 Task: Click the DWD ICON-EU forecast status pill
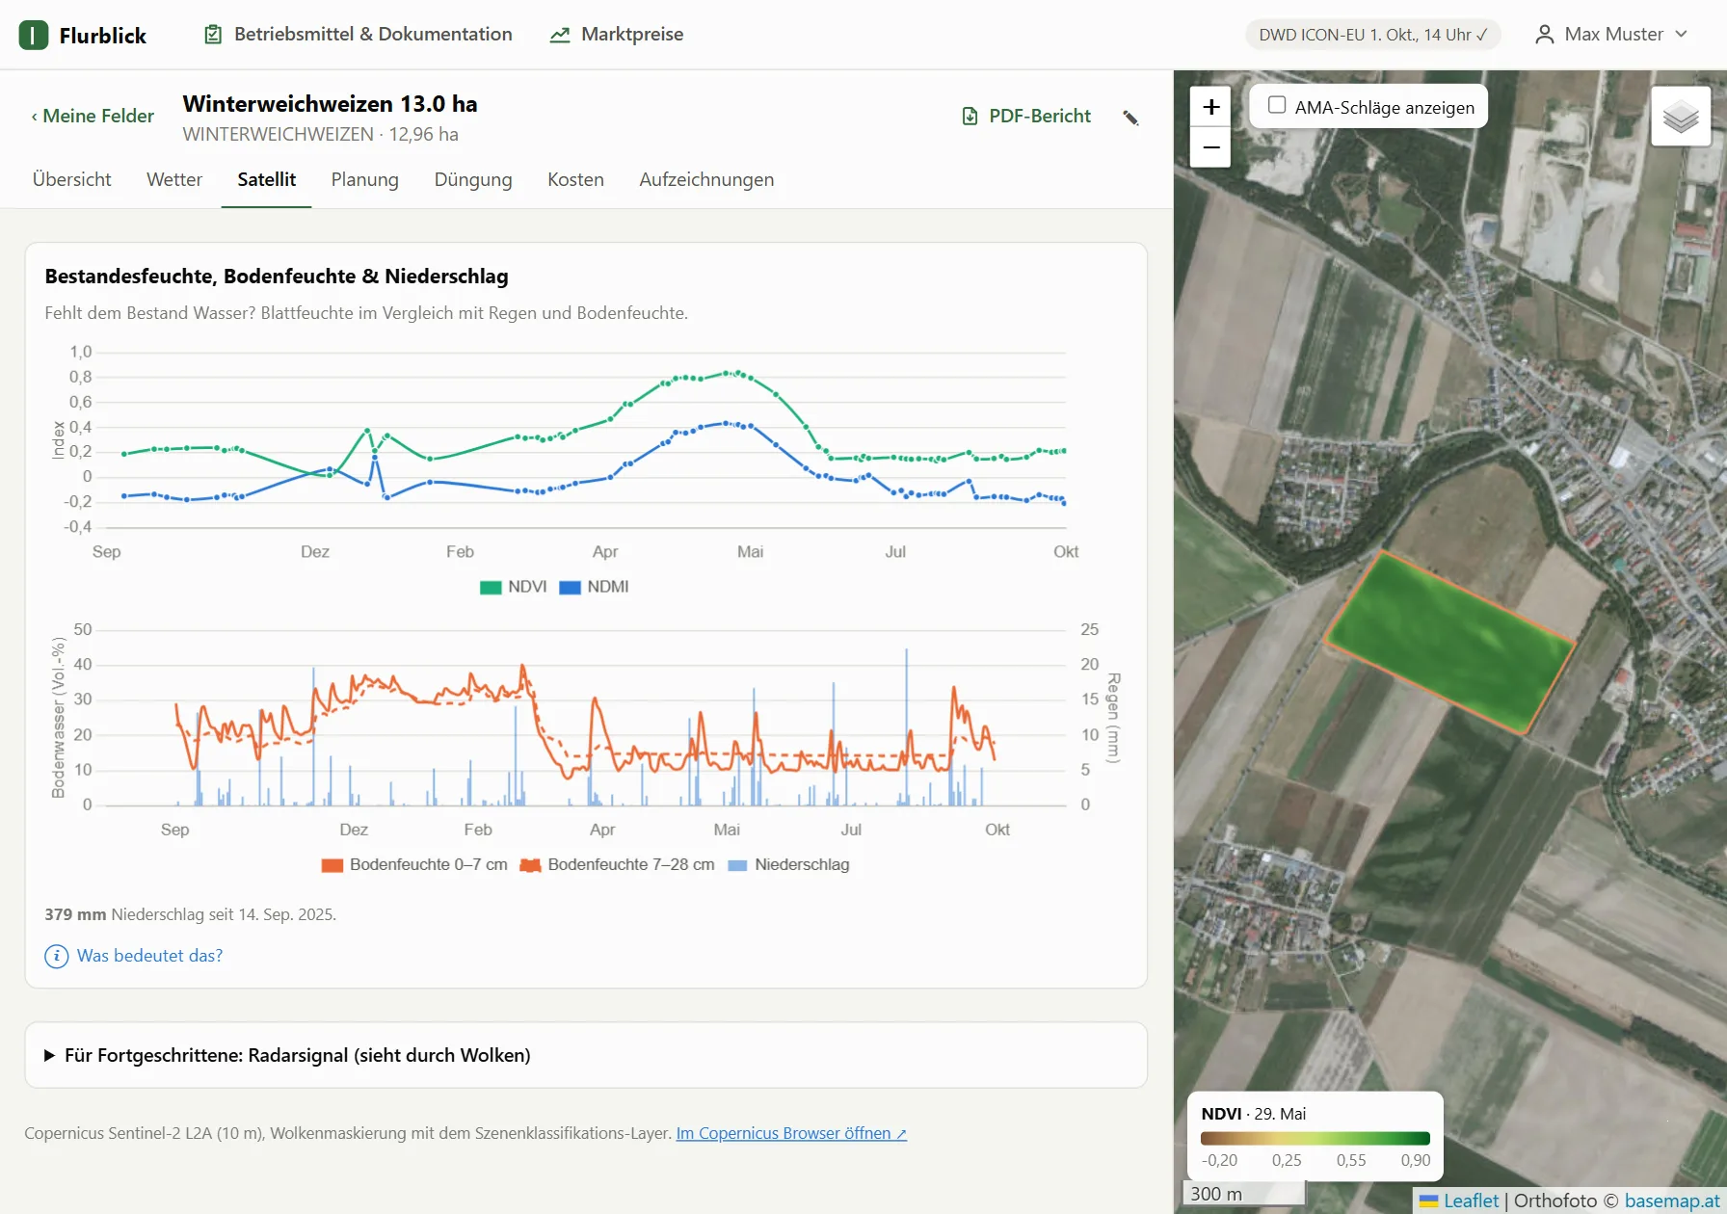(1373, 35)
